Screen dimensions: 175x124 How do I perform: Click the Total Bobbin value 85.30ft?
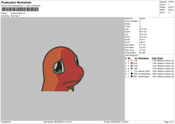click(x=142, y=53)
